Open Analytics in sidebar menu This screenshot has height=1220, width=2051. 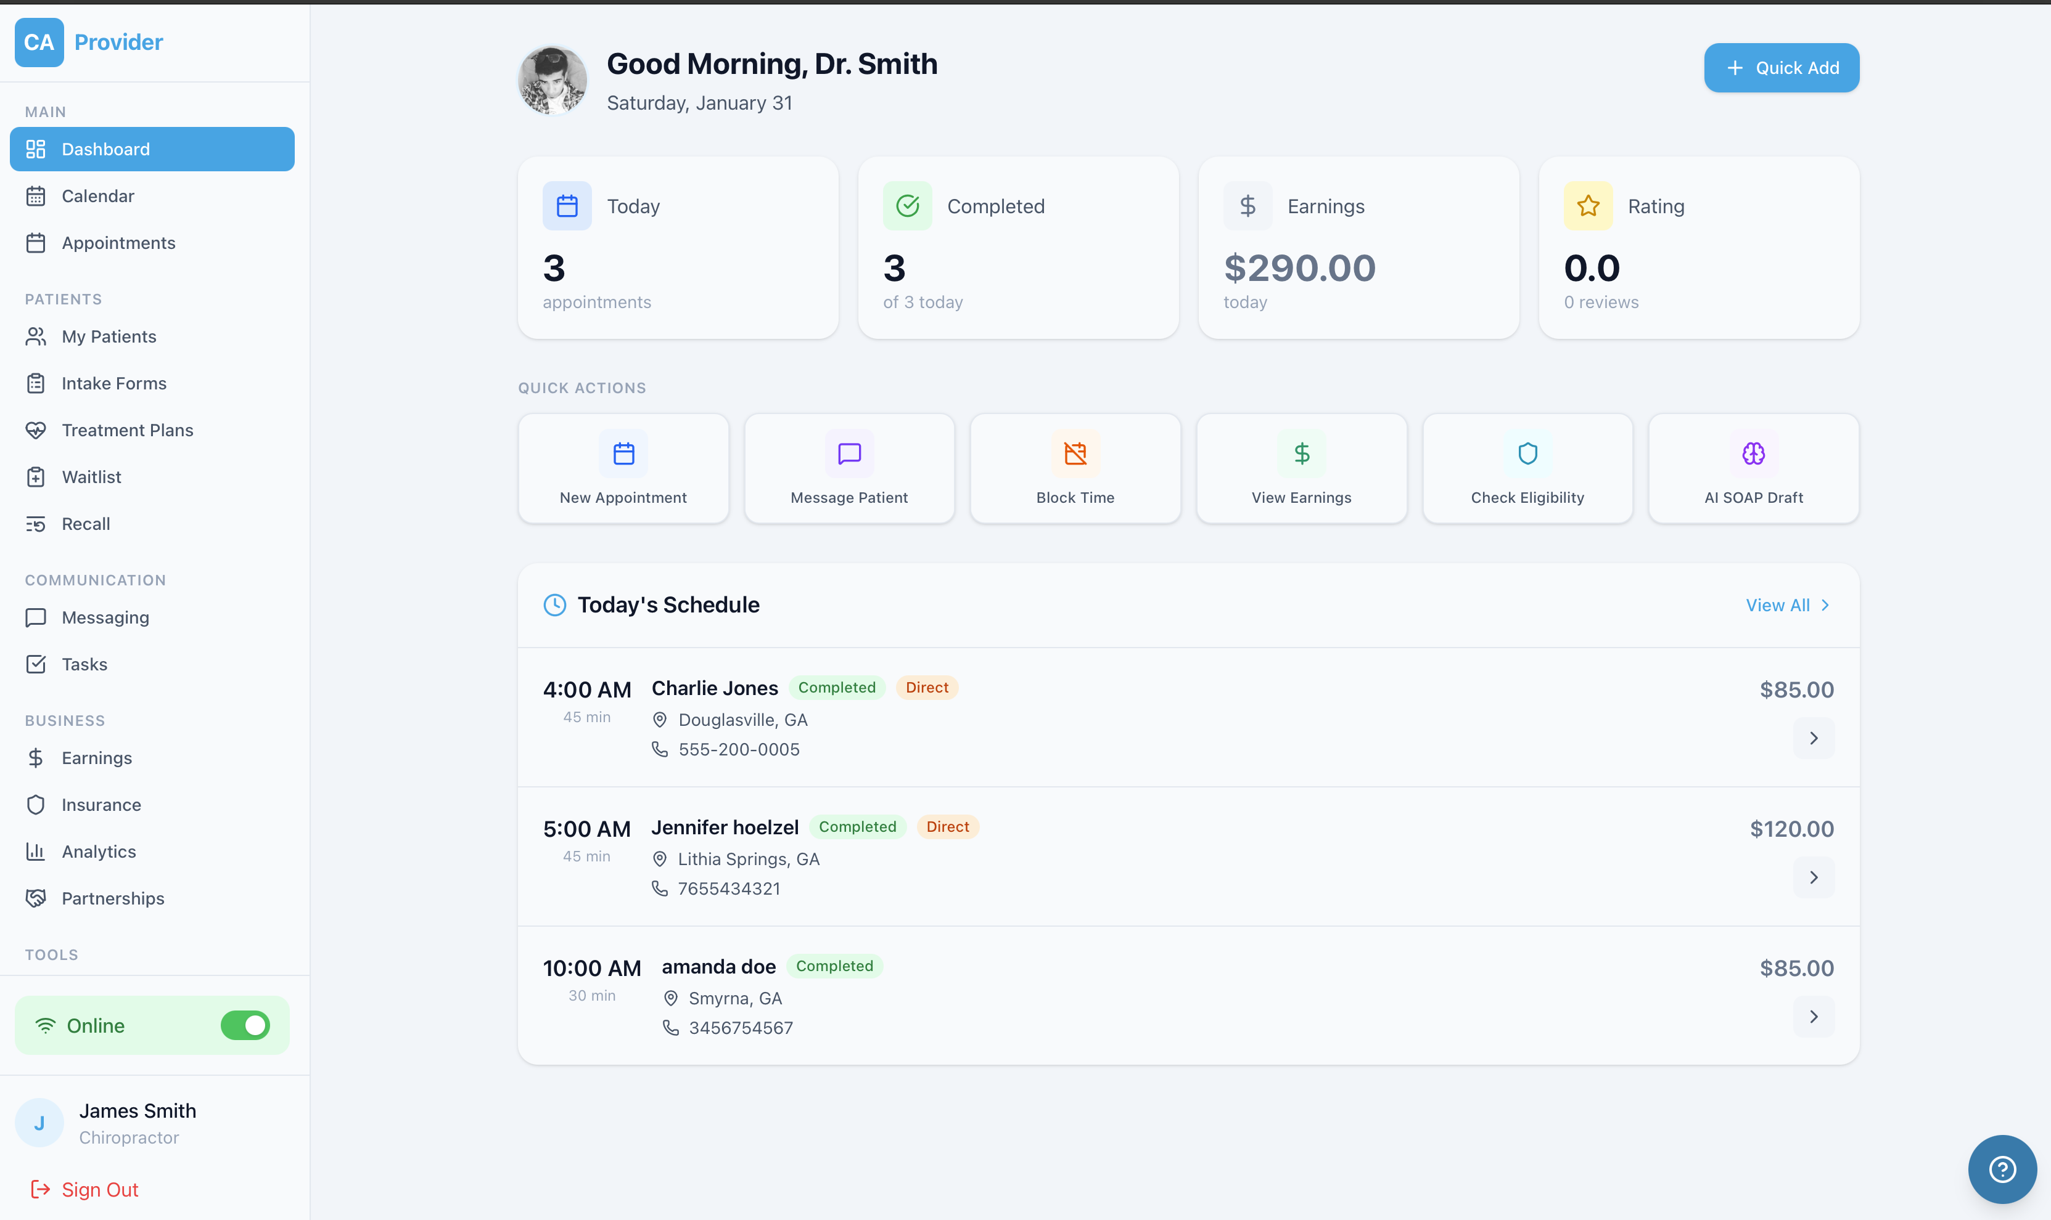coord(99,852)
